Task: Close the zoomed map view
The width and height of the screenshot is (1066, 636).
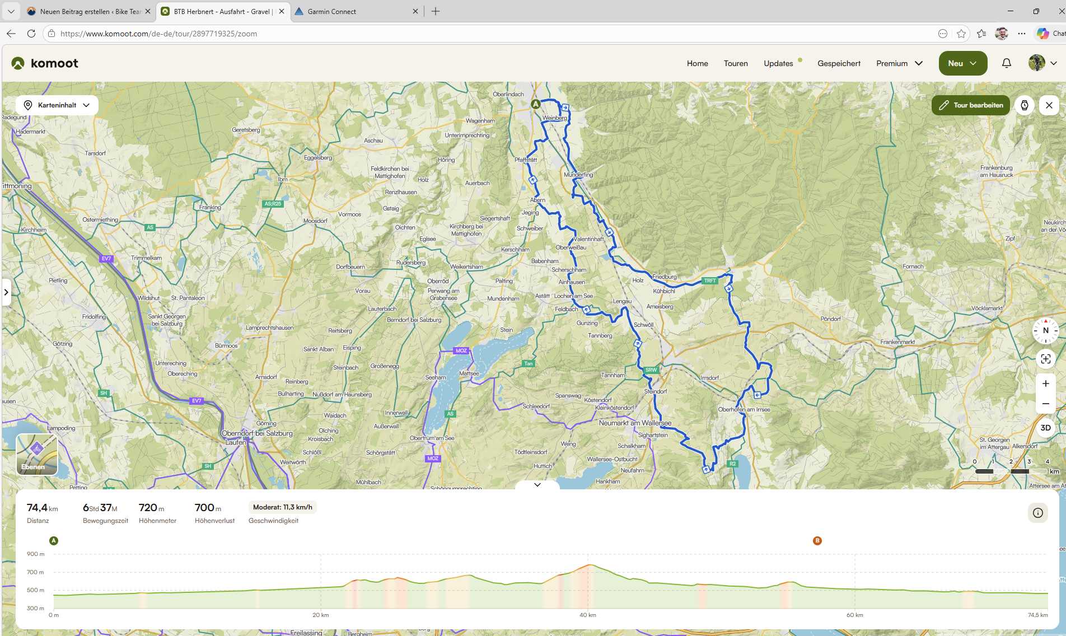Action: [x=1049, y=105]
